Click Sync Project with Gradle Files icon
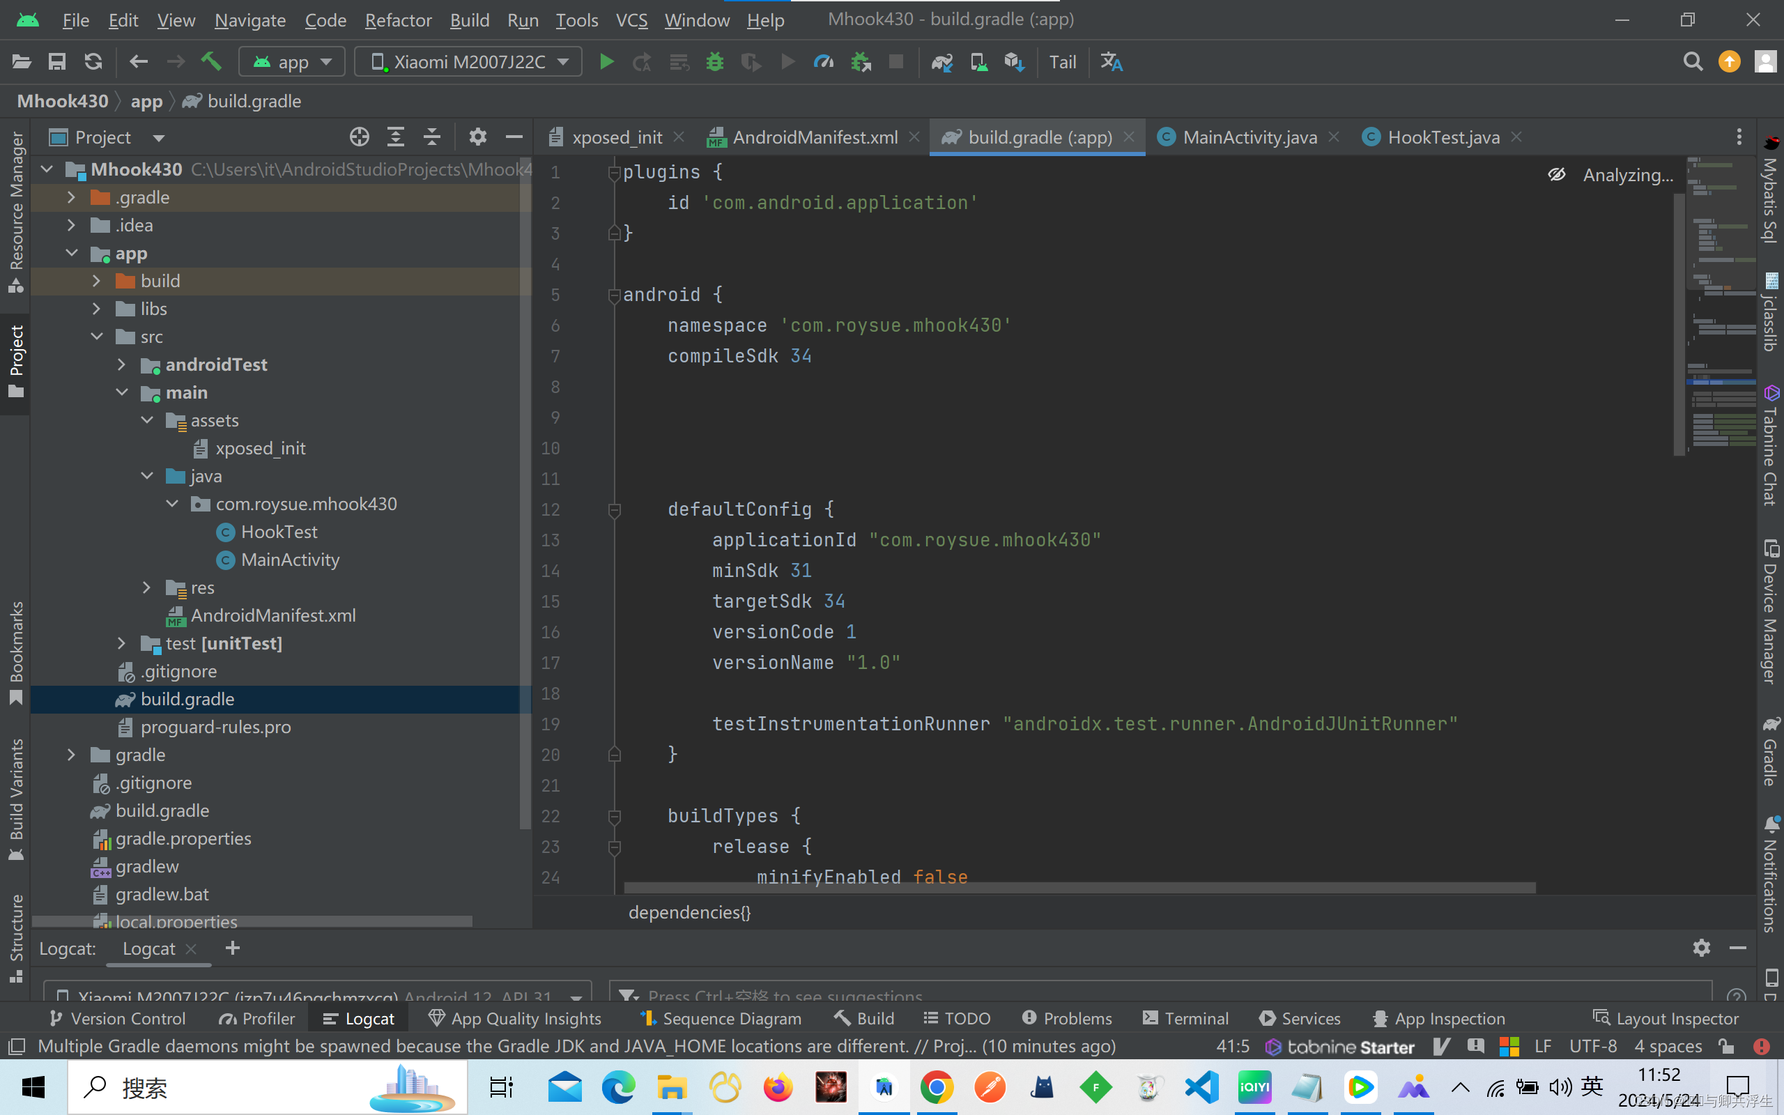The height and width of the screenshot is (1115, 1784). 941,62
